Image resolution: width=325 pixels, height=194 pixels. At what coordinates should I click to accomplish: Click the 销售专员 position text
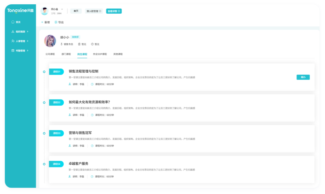(68, 44)
